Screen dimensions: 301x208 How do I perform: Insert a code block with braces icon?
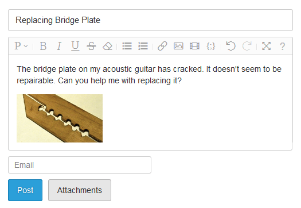click(x=211, y=46)
